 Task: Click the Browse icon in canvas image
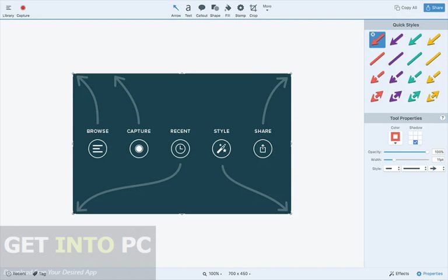98,149
